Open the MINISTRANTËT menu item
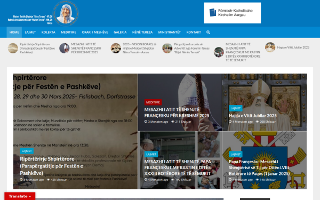Screen dimensions: 320x200 pyautogui.click(x=170, y=32)
